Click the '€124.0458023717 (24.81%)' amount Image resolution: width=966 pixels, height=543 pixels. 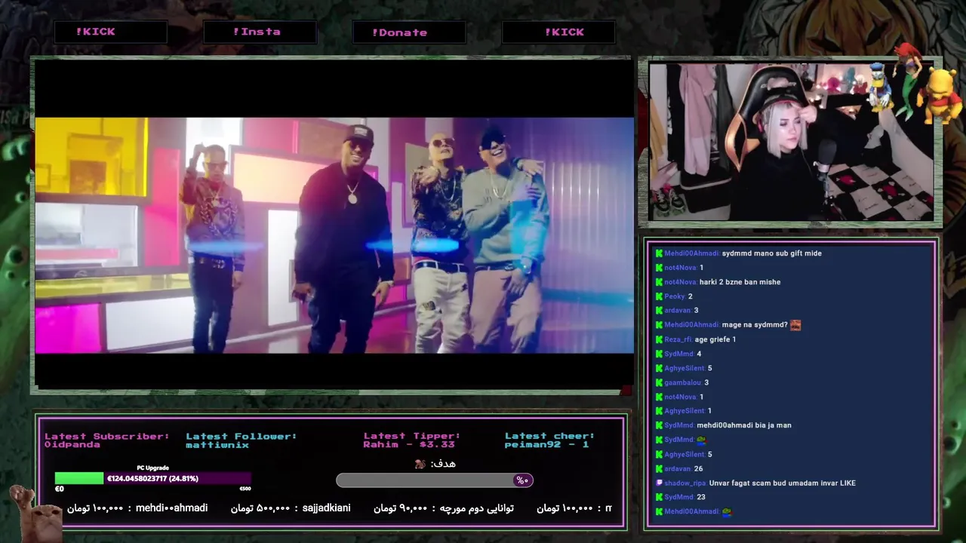(x=152, y=478)
